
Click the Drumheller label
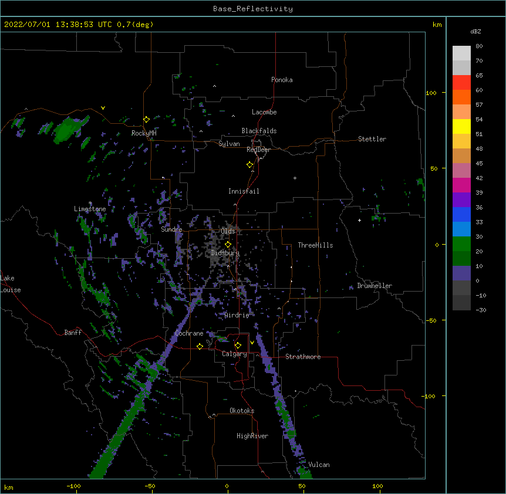point(375,286)
